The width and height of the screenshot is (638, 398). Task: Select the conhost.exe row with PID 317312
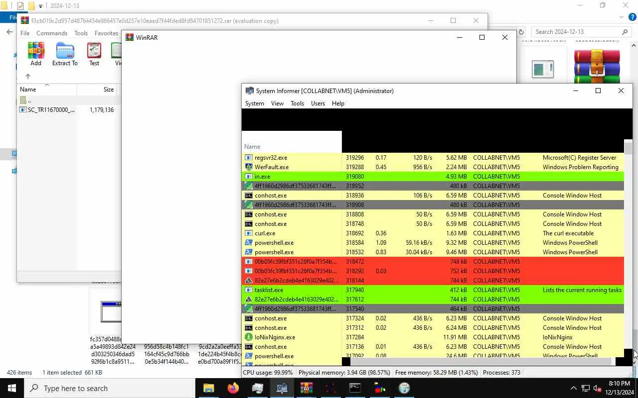coord(433,328)
